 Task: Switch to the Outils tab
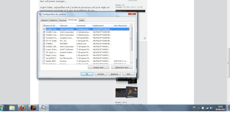[82, 20]
